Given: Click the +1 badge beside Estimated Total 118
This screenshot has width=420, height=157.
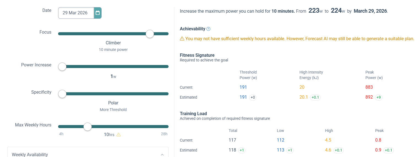Looking at the screenshot, I should coord(242,150).
